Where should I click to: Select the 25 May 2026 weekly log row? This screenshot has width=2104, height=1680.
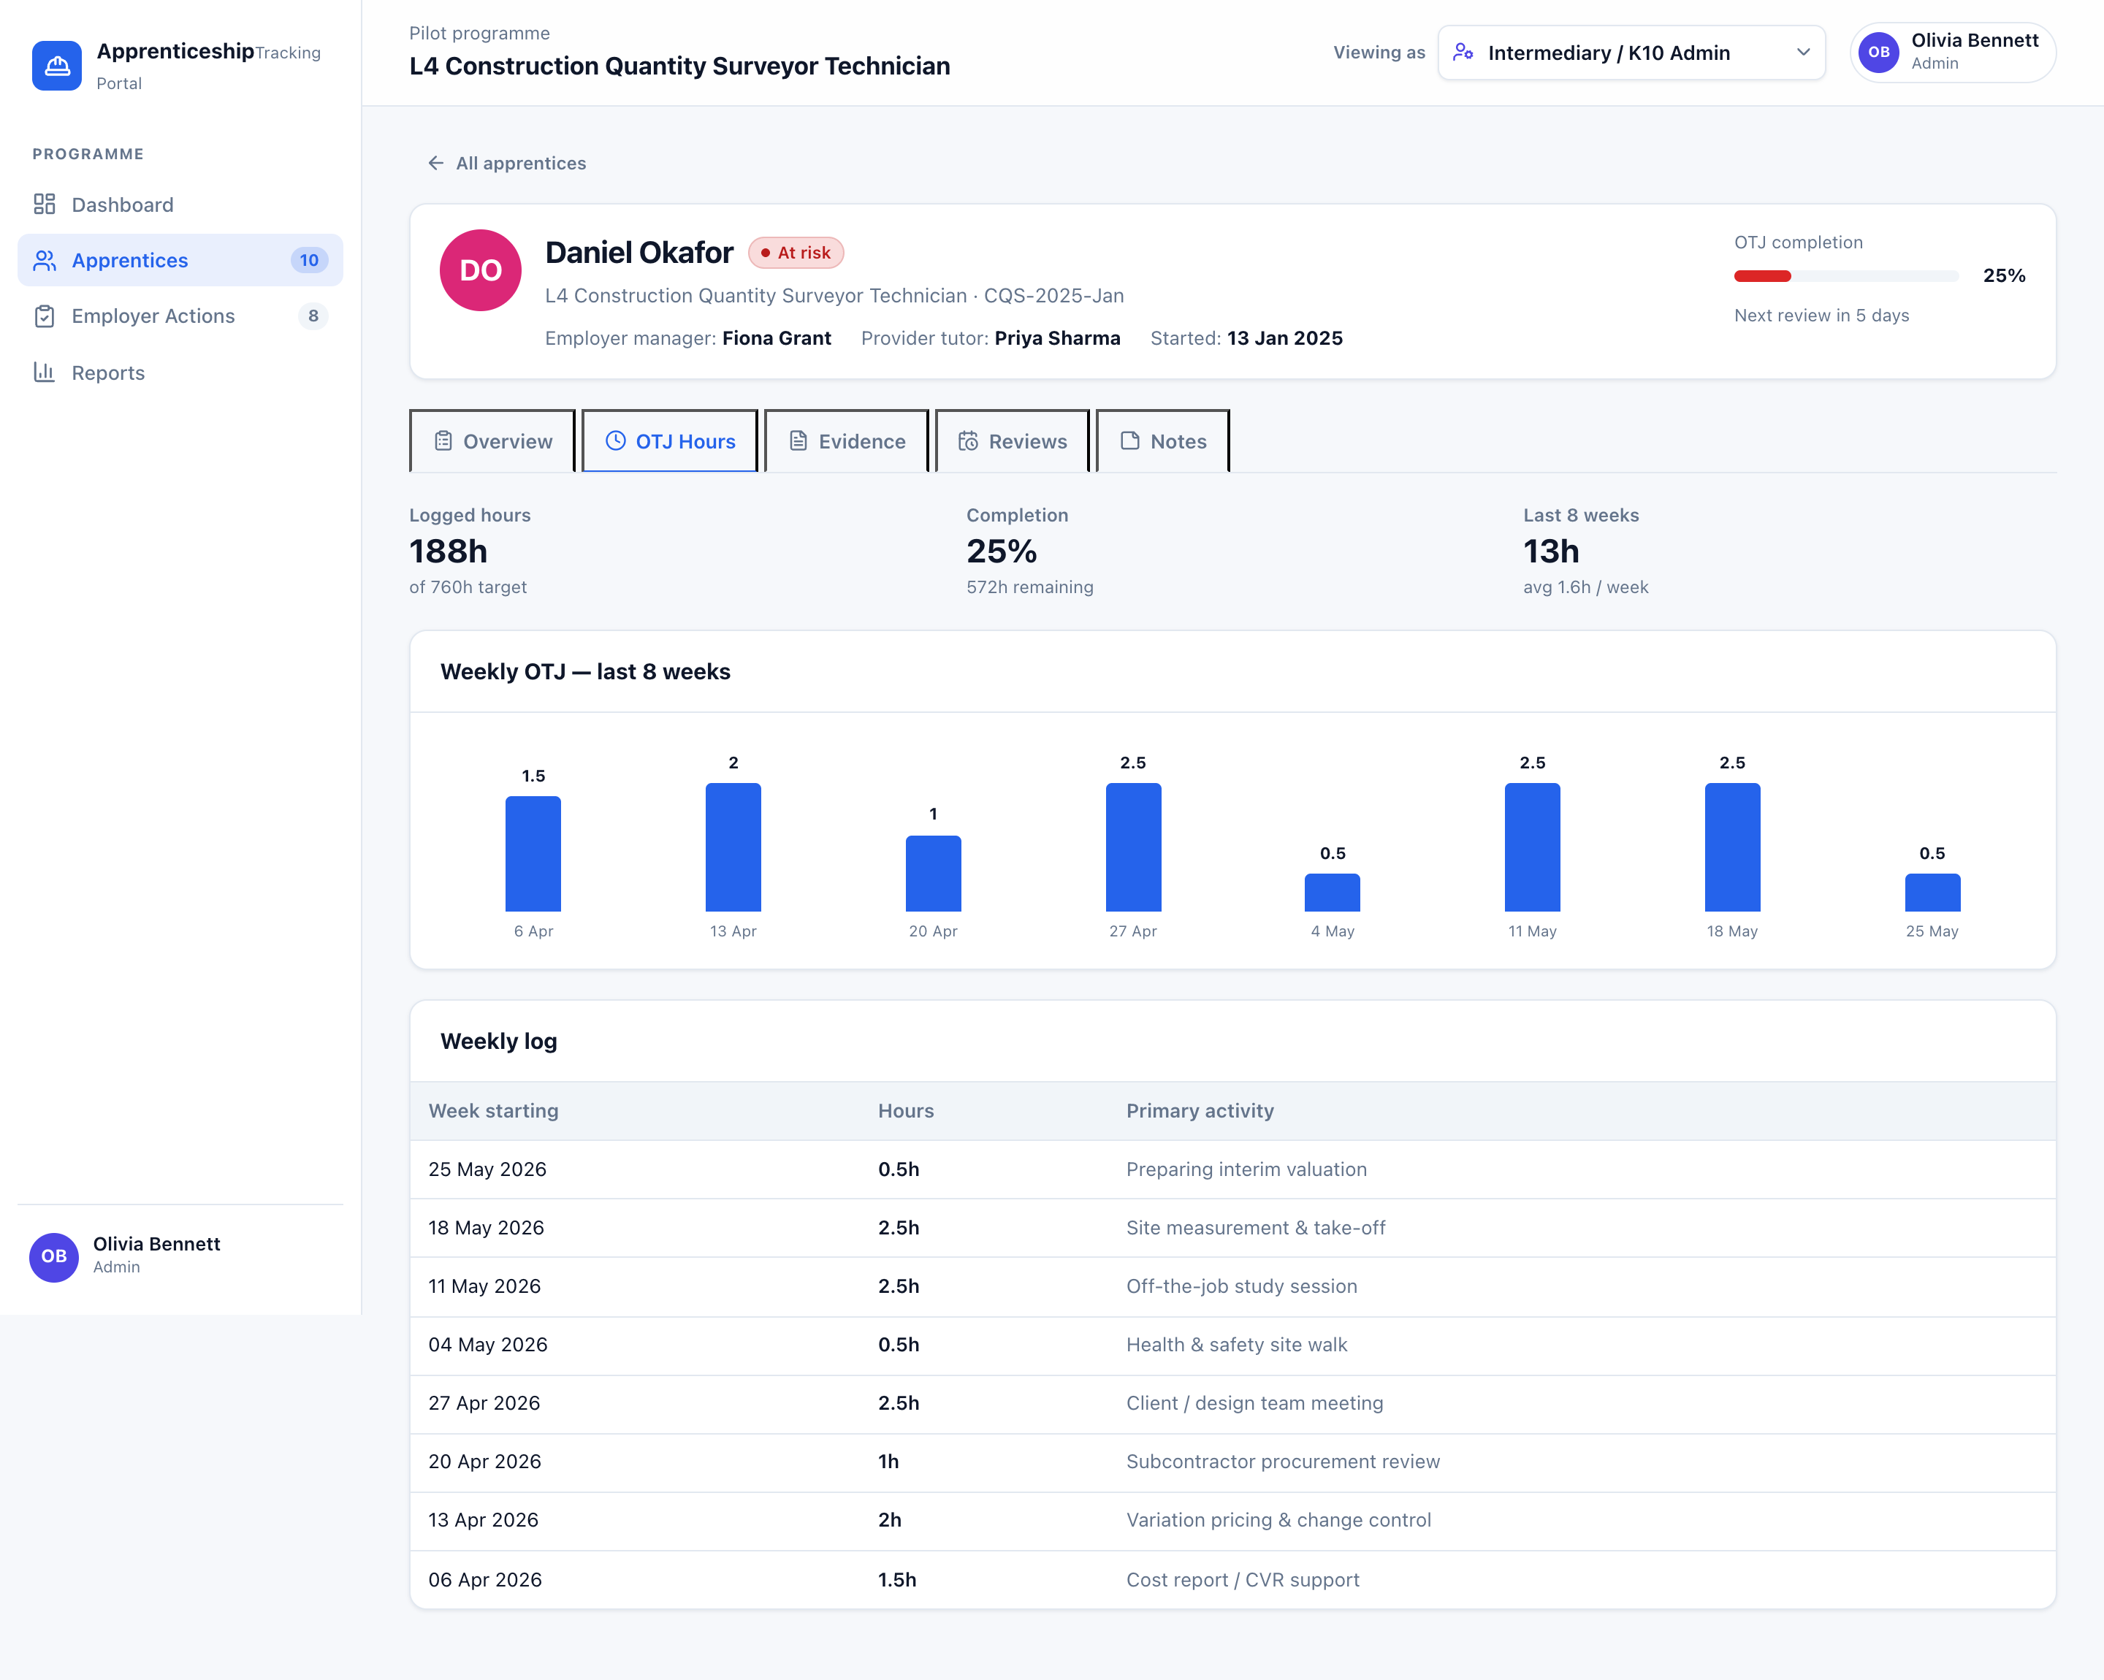(1232, 1169)
